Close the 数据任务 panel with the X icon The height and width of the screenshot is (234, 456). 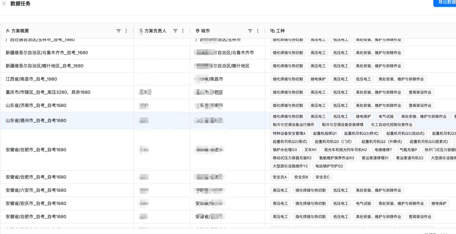click(x=4, y=4)
